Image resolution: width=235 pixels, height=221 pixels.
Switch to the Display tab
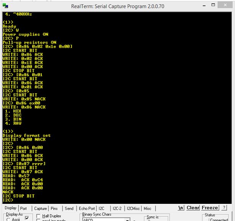(x=10, y=208)
